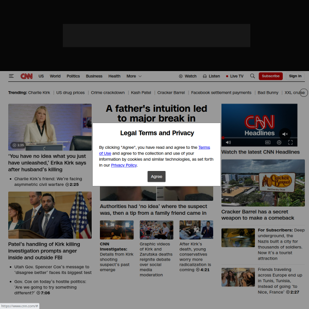
Task: Open 'Authorities had no idea' story
Action: click(x=153, y=210)
